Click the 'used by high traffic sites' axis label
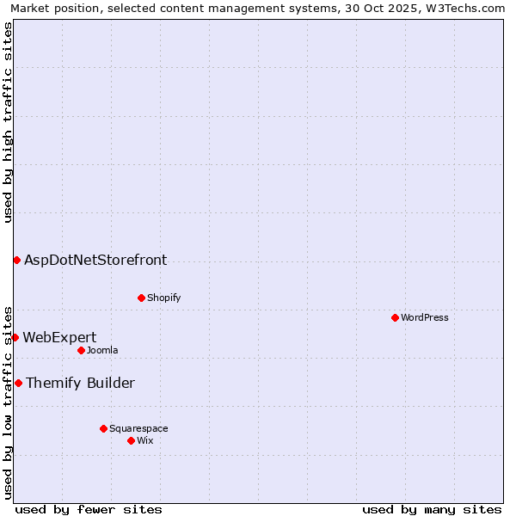This screenshot has width=516, height=516. pyautogui.click(x=8, y=123)
